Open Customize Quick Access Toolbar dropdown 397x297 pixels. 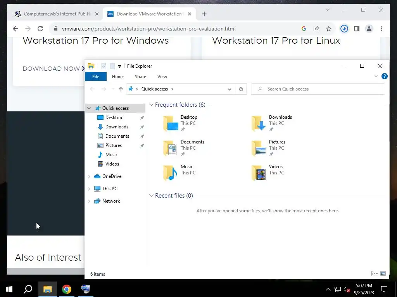tap(119, 67)
